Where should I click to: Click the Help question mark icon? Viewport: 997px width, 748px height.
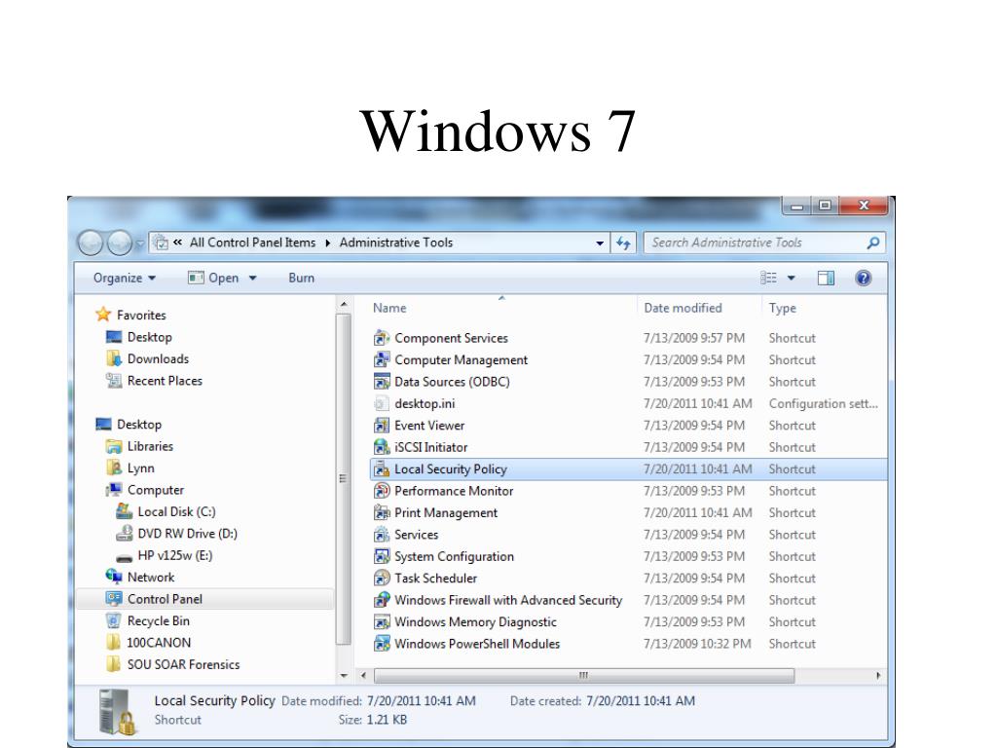pyautogui.click(x=863, y=278)
